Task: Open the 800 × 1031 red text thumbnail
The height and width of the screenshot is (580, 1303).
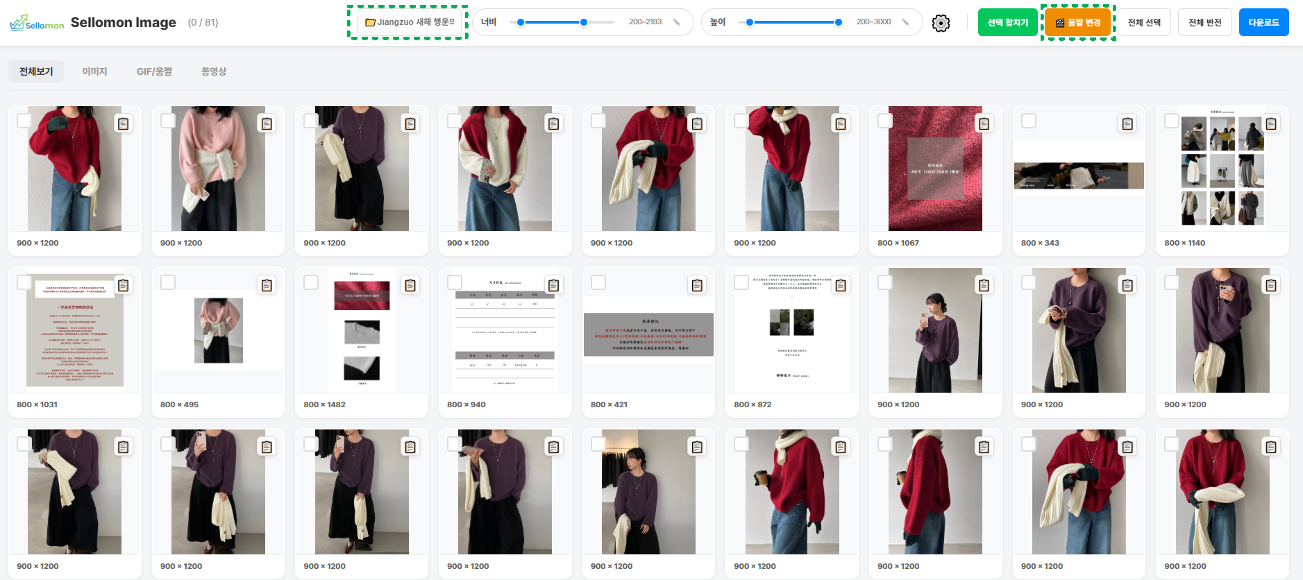Action: (x=75, y=330)
